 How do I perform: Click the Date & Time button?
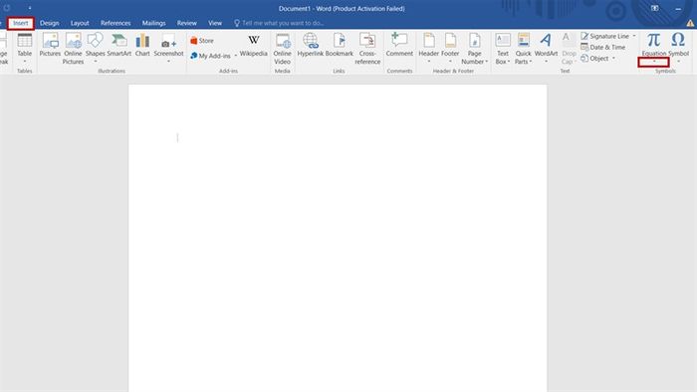[602, 47]
